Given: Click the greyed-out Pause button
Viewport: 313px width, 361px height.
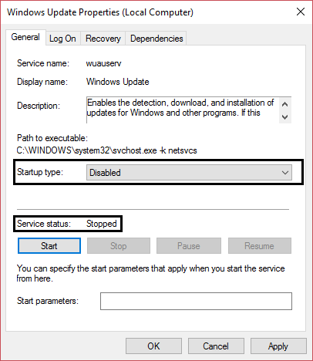Looking at the screenshot, I should (189, 246).
